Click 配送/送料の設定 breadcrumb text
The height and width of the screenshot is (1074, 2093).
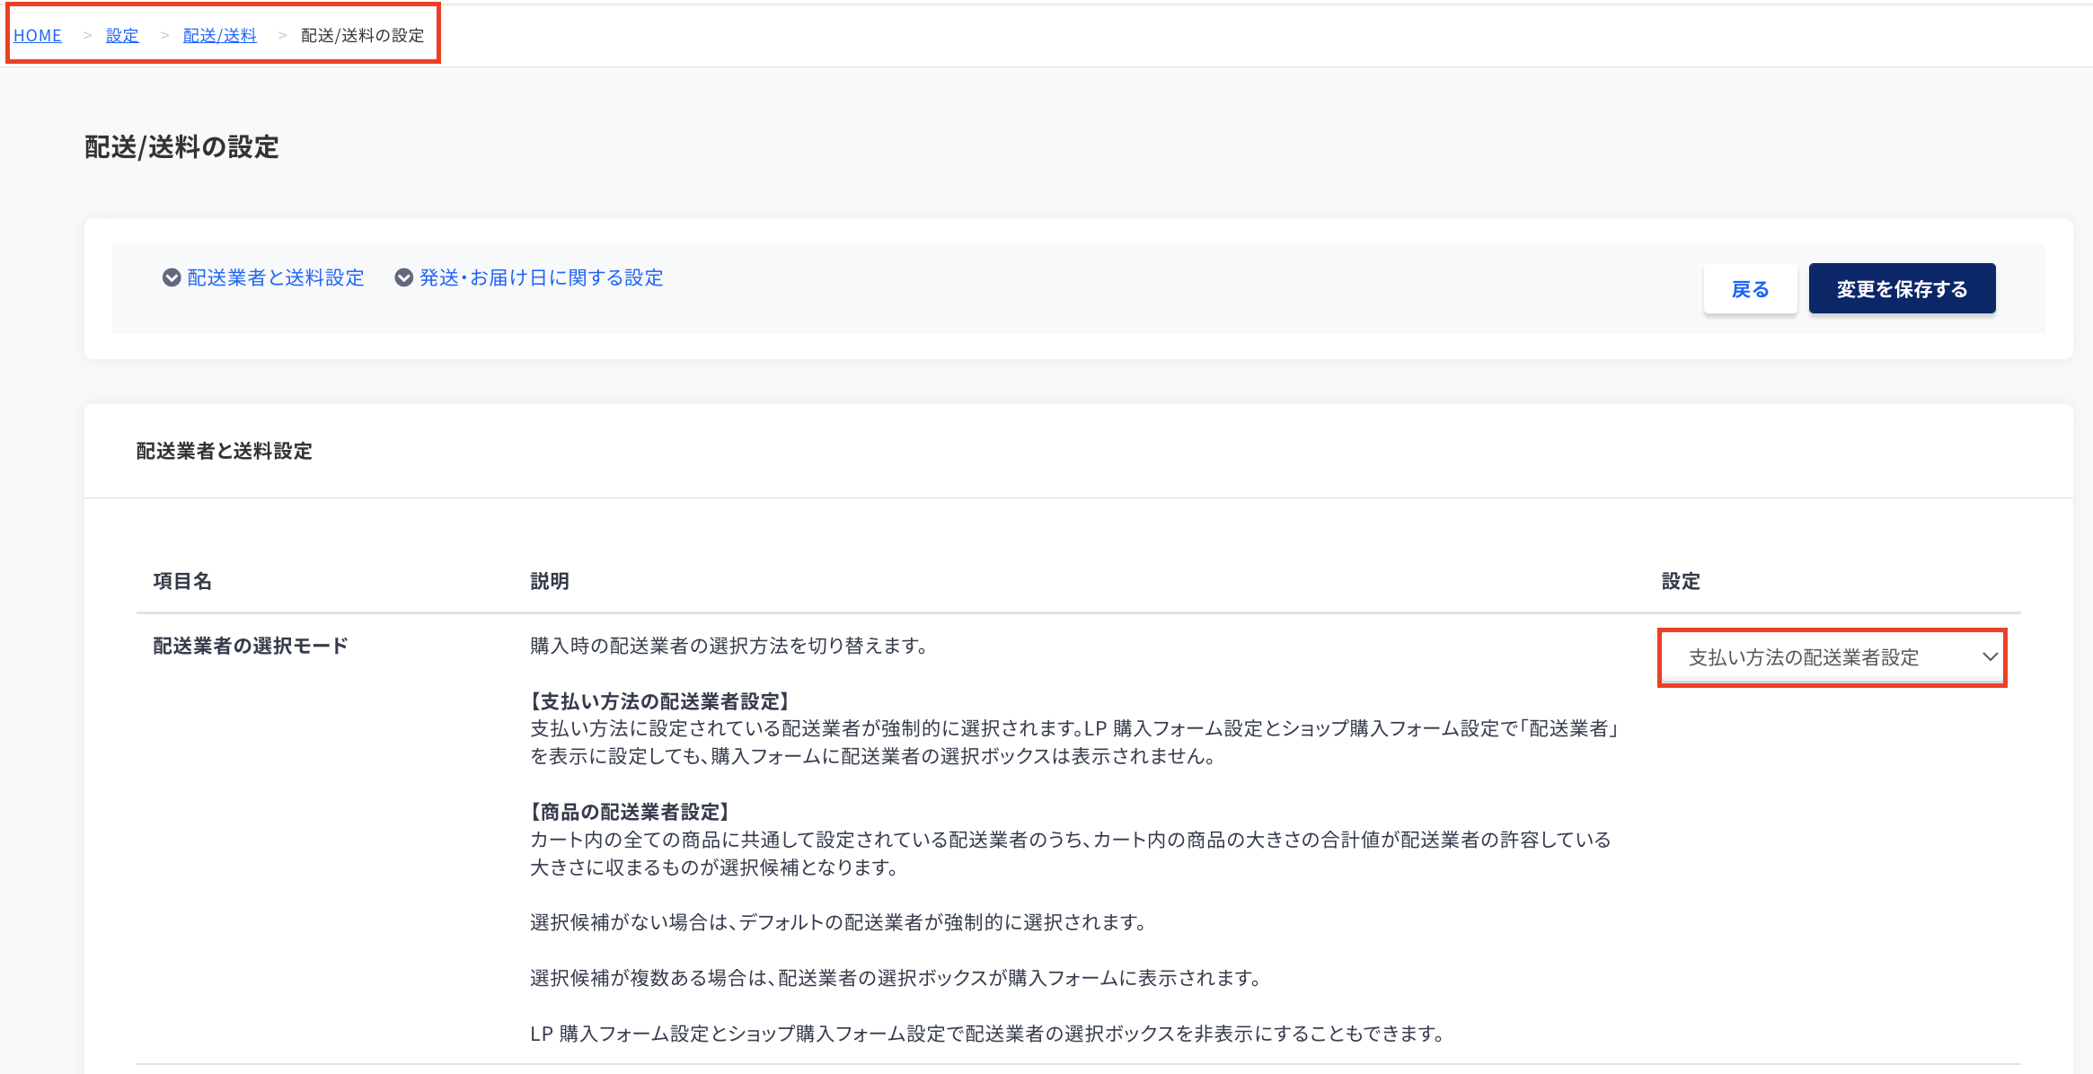[363, 35]
